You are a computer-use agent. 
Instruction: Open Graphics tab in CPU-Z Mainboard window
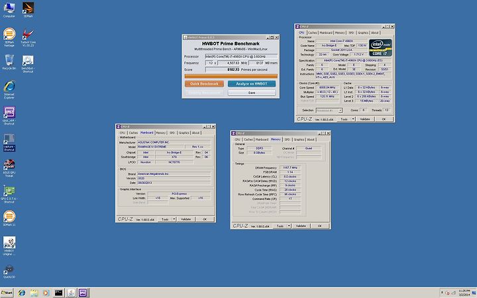184,132
